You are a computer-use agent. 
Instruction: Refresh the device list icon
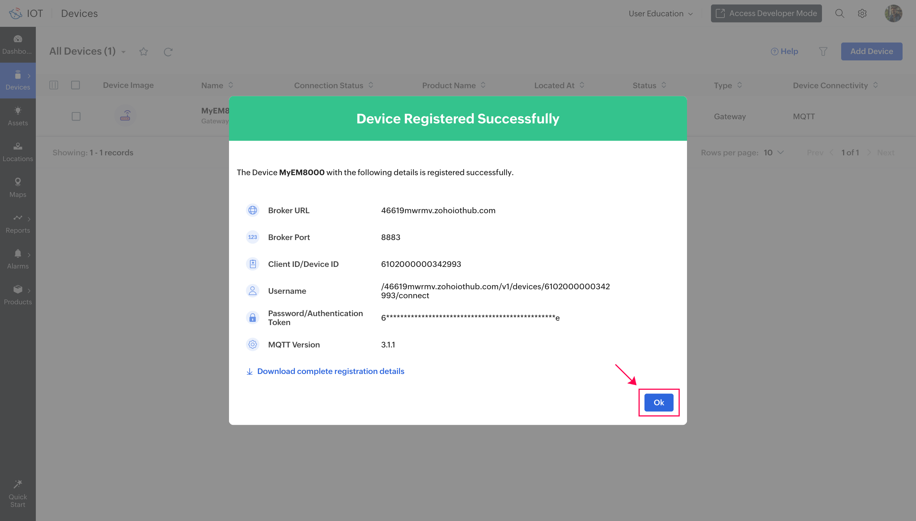tap(168, 52)
